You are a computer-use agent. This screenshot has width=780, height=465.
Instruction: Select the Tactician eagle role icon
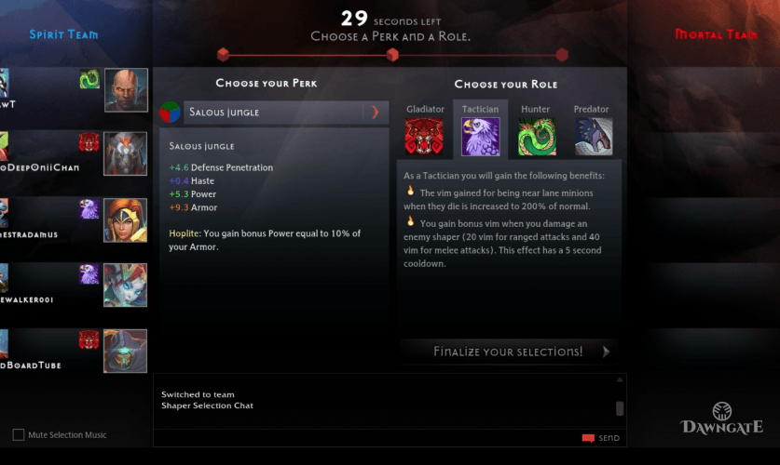(481, 137)
